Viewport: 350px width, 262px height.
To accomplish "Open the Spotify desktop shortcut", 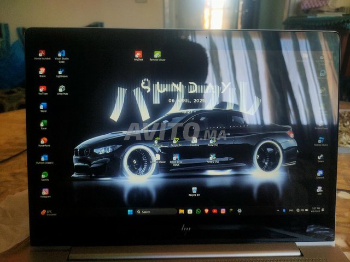I will click(44, 175).
